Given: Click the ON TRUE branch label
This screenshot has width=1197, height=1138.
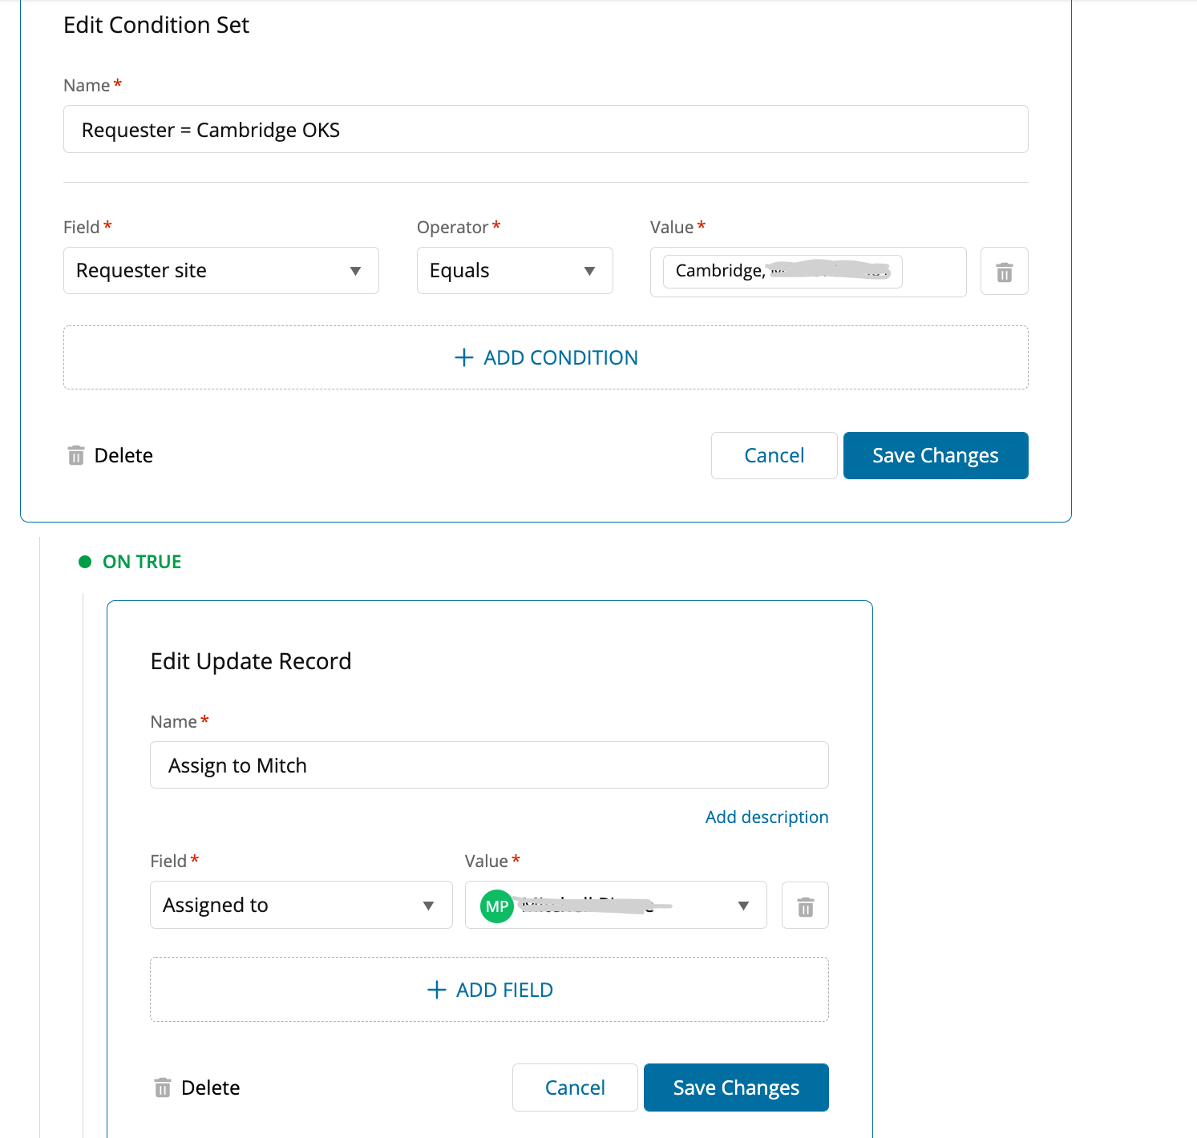Looking at the screenshot, I should (142, 562).
